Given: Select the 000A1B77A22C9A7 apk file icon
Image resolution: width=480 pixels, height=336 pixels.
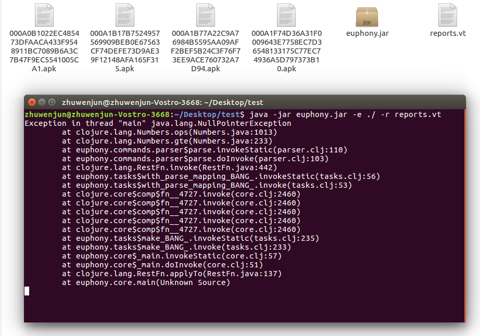Looking at the screenshot, I should point(206,15).
